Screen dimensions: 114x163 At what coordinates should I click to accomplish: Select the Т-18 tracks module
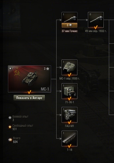69,138
